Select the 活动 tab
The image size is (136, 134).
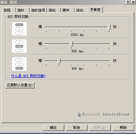[x=82, y=10]
